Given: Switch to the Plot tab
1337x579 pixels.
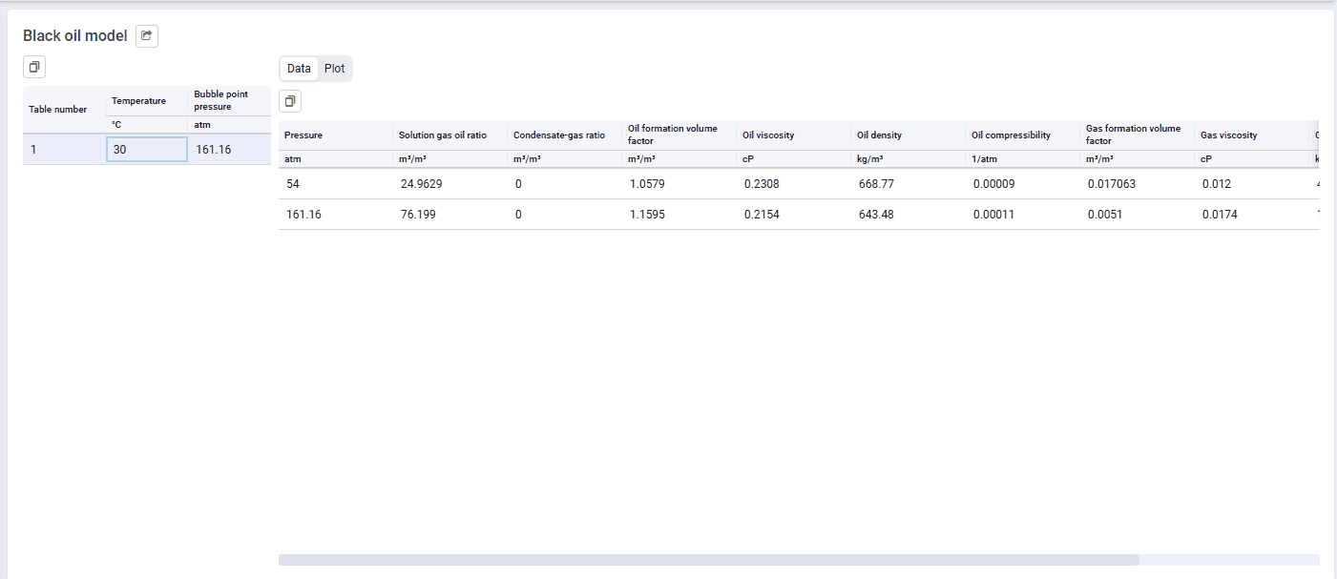Looking at the screenshot, I should point(334,69).
